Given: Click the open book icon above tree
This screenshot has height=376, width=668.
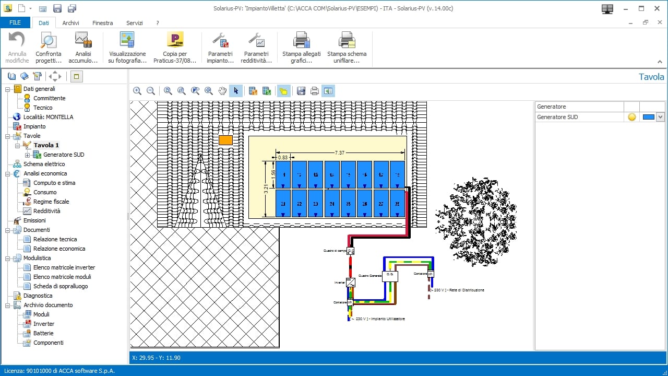Looking at the screenshot, I should click(11, 76).
